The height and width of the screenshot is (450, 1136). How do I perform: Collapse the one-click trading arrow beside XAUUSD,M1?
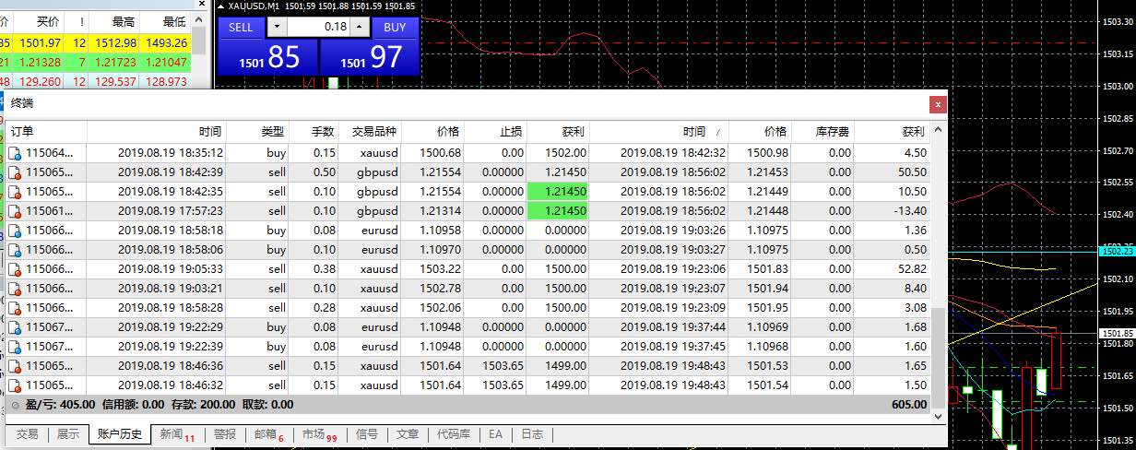click(219, 6)
